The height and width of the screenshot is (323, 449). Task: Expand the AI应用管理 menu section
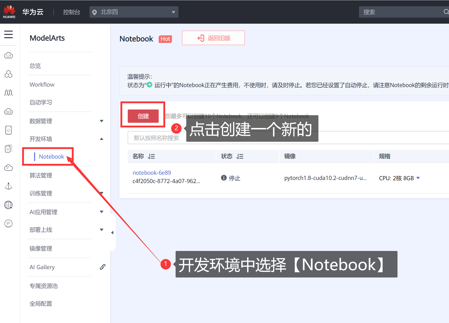[x=101, y=212]
